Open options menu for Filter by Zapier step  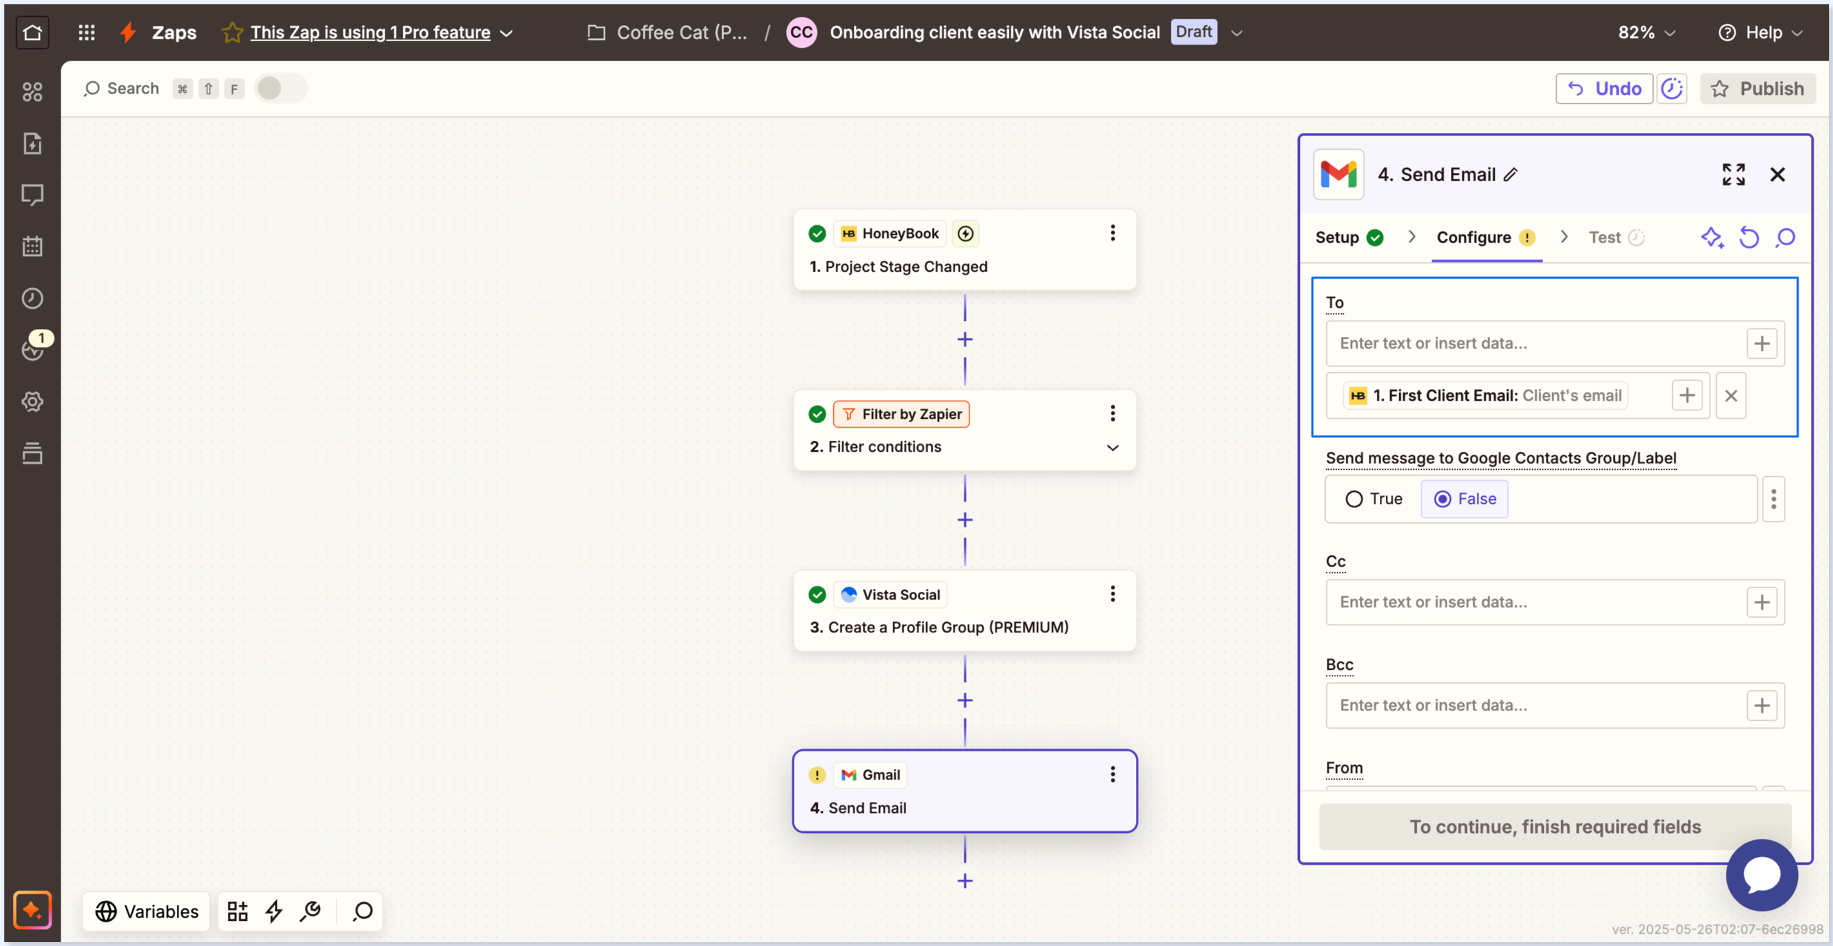pos(1112,414)
